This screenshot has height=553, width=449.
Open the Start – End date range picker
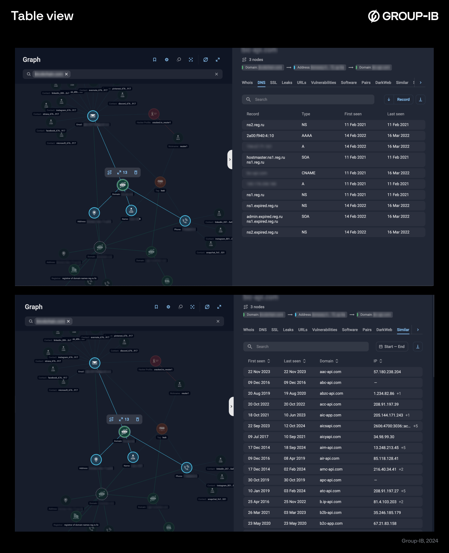(x=392, y=347)
